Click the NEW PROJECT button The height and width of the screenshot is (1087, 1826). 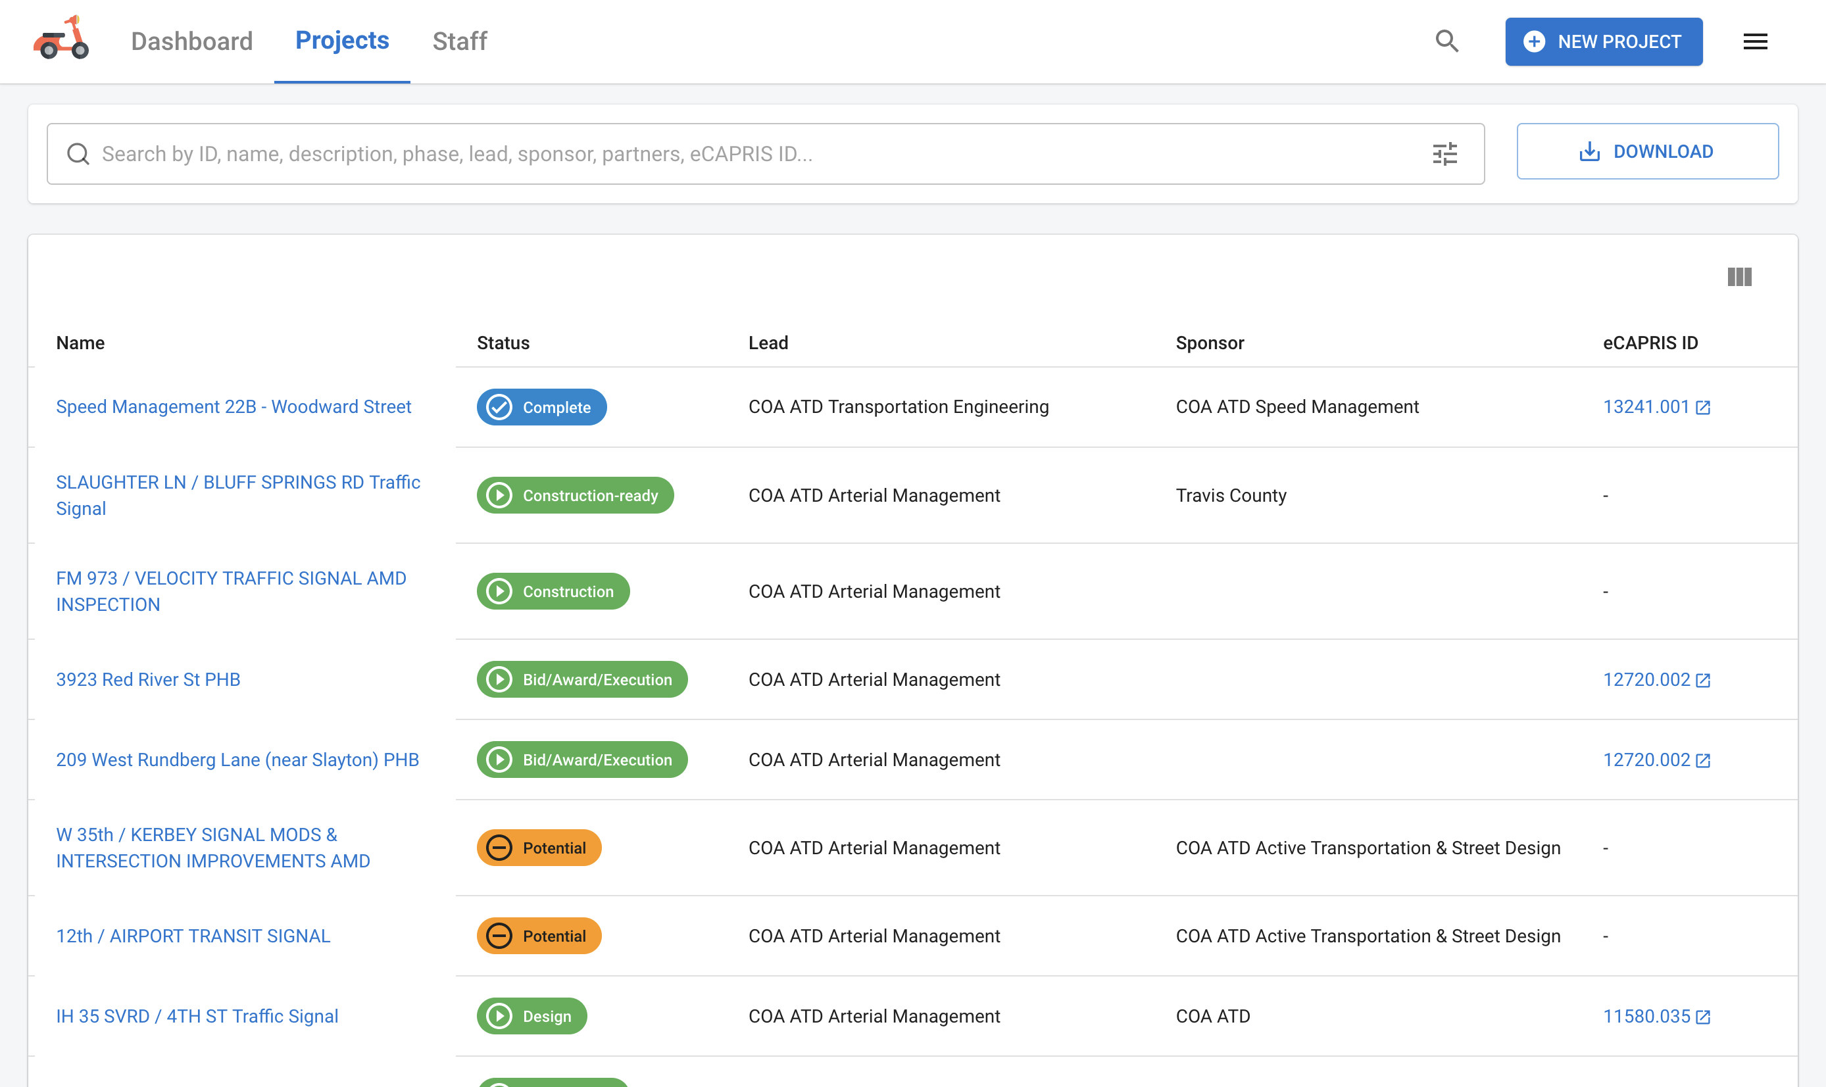(x=1603, y=41)
